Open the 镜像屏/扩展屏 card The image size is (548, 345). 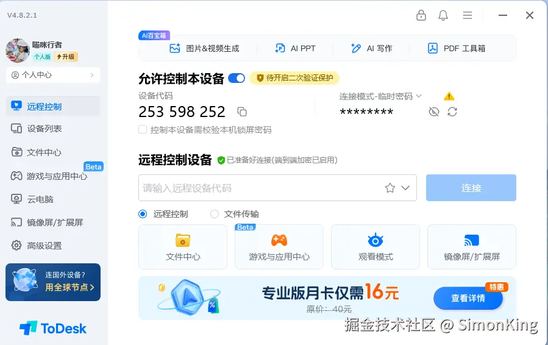[x=471, y=247]
